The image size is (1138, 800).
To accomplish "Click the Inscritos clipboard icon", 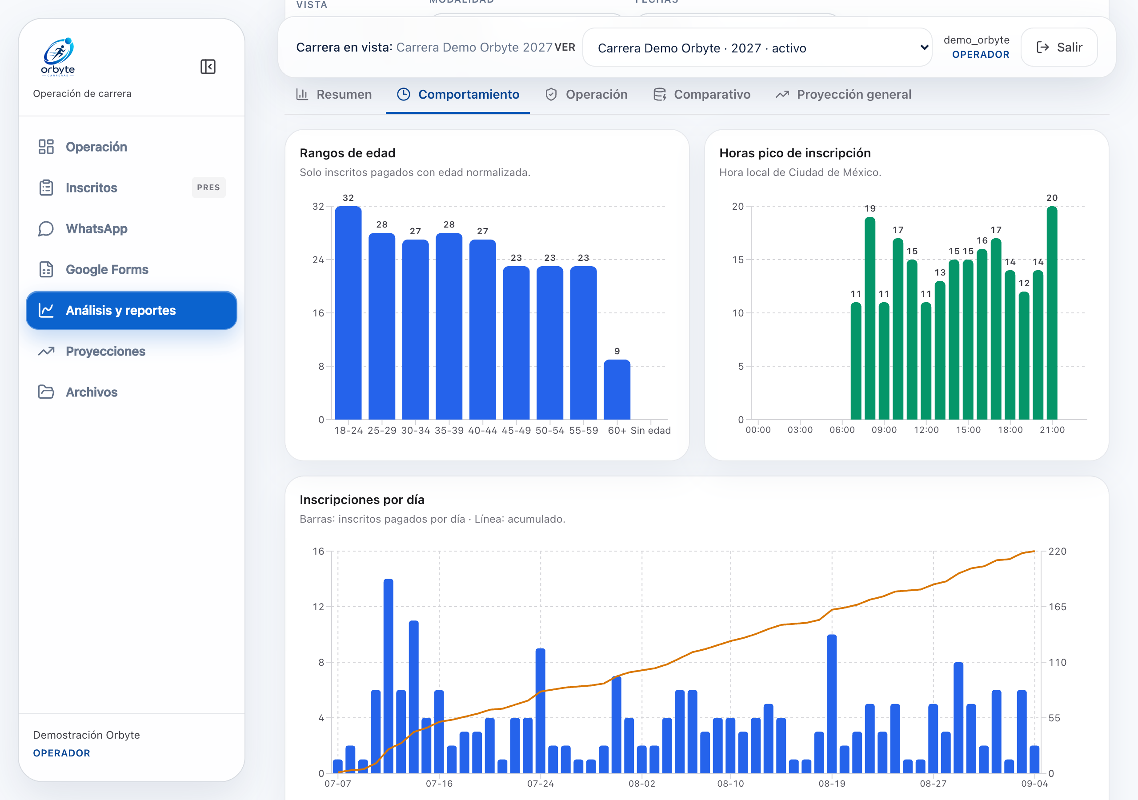I will click(x=46, y=188).
